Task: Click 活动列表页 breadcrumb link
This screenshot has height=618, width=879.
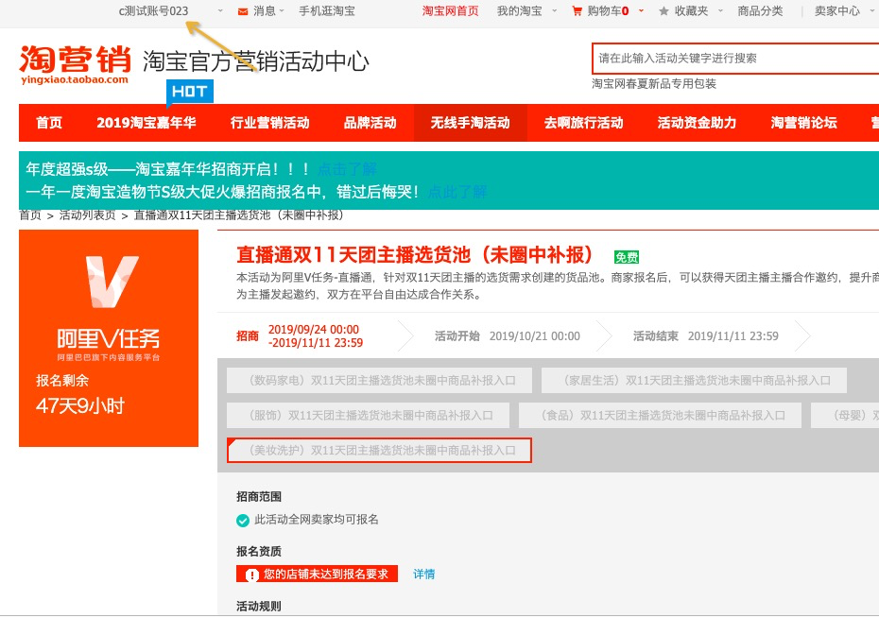Action: click(x=88, y=215)
